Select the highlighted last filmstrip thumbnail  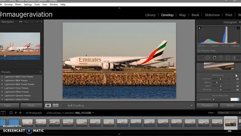231,123
